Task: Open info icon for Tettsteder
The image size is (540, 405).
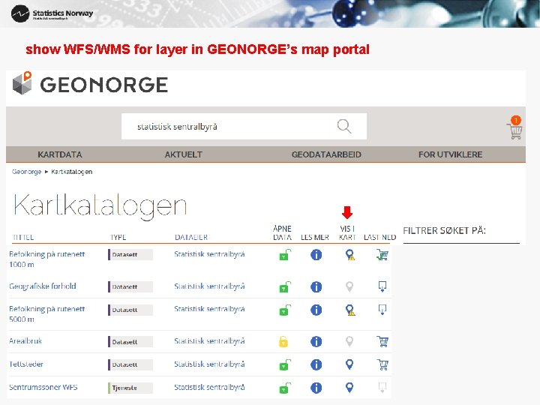Action: (x=316, y=364)
